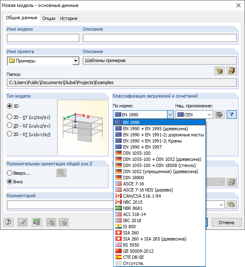Select the 3D model type radio button
245x267 pixels.
click(9, 106)
